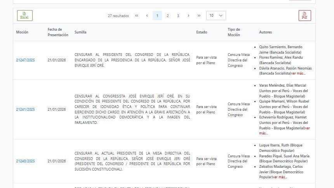The width and height of the screenshot is (334, 188).
Task: Click 'Censura Mesa Directiva' type for motion 21240/2025
Action: (238, 161)
